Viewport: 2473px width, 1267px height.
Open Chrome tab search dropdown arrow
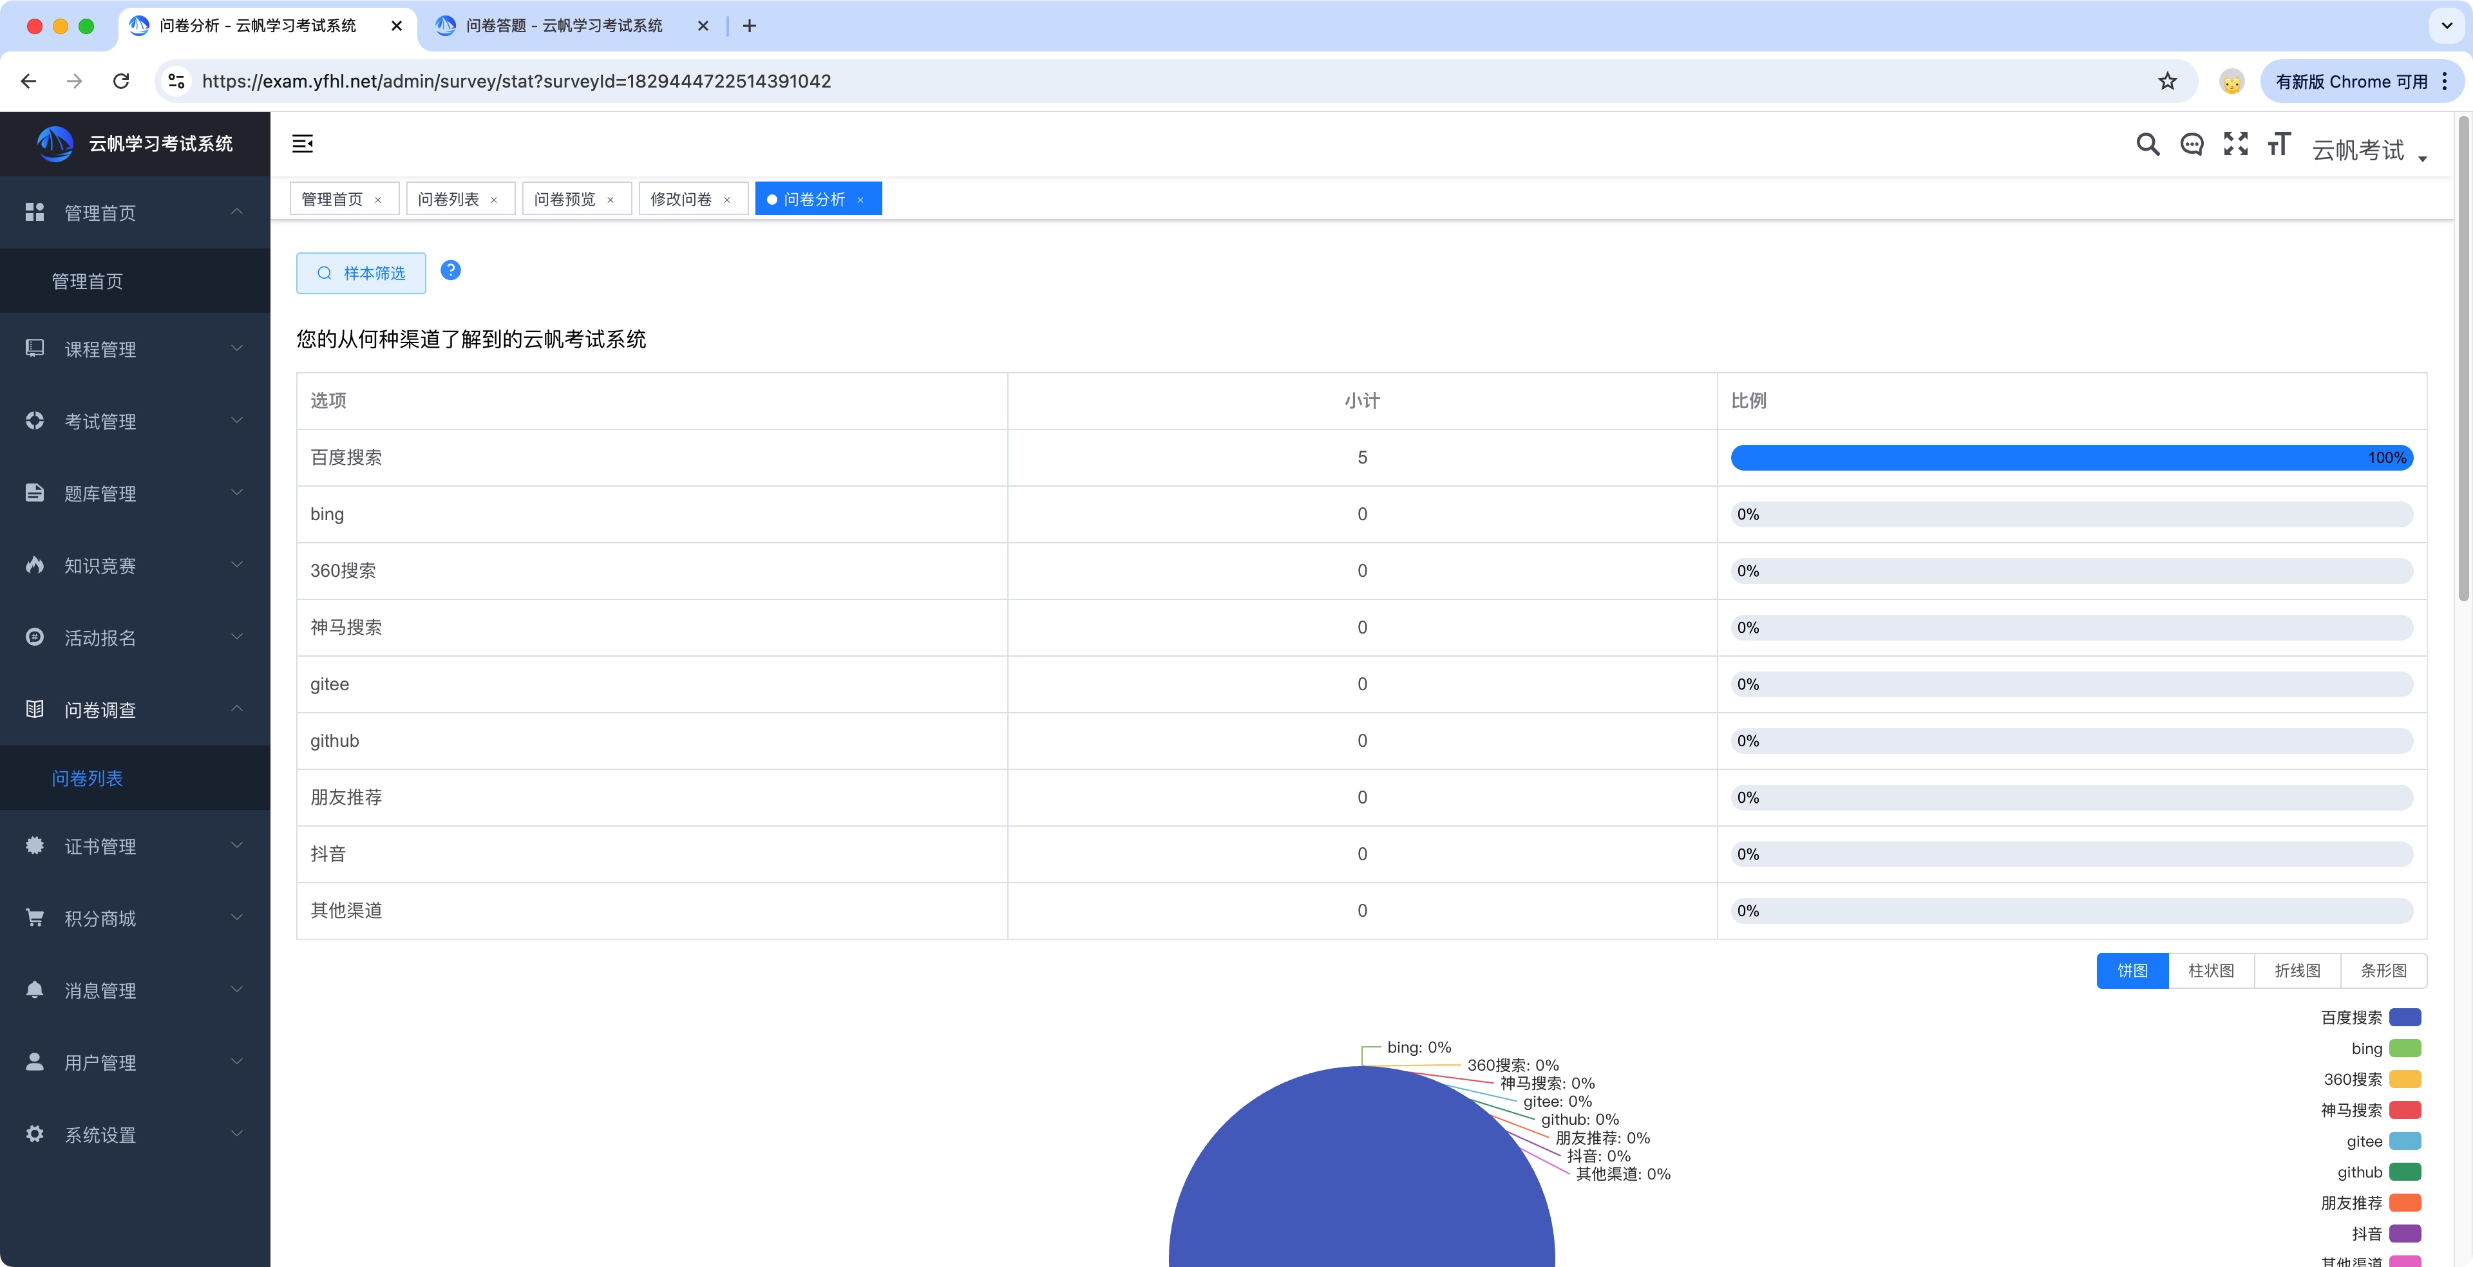tap(2447, 26)
